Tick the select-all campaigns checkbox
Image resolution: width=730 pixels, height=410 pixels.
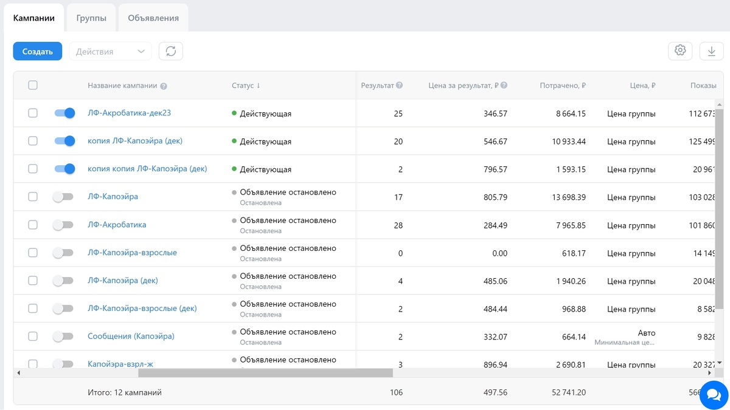[x=33, y=86]
